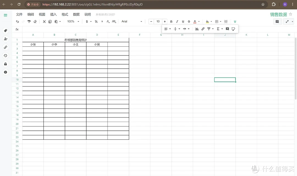Toggle italic formatting
Viewport: 297px width, 176px height.
[x=177, y=21]
